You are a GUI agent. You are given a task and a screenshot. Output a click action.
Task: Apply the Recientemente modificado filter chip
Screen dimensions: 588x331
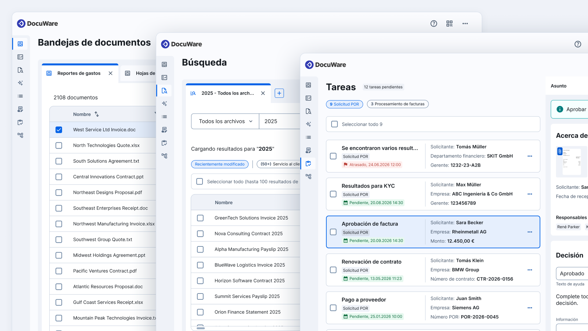point(220,164)
